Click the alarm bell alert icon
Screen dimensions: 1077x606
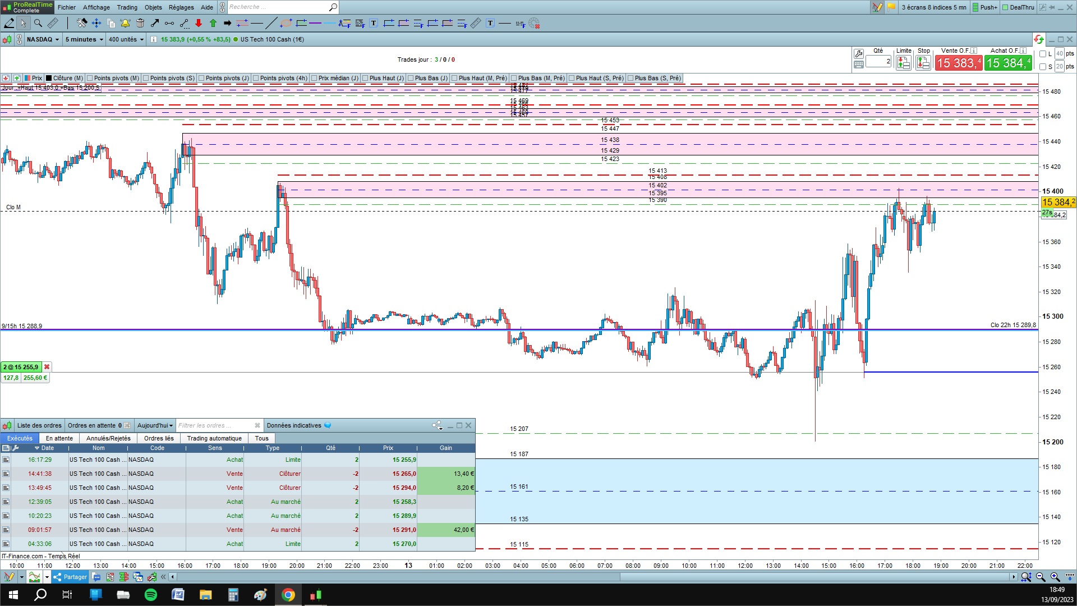click(x=125, y=23)
